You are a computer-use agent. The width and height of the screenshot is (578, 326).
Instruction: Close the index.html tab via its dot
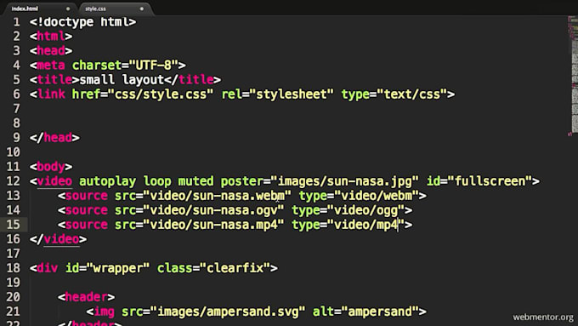[68, 9]
